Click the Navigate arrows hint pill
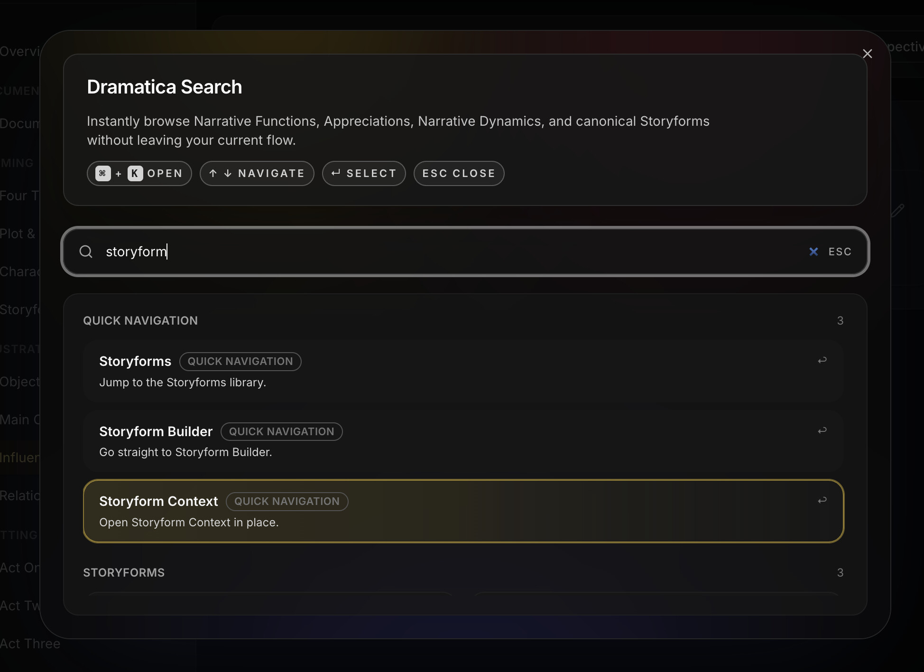Image resolution: width=924 pixels, height=672 pixels. point(257,173)
